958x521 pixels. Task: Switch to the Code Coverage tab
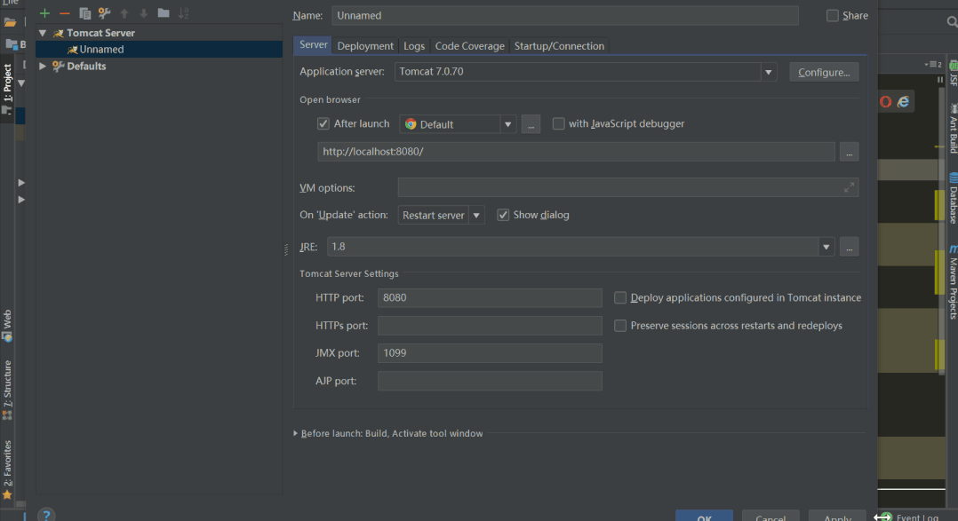pyautogui.click(x=469, y=46)
